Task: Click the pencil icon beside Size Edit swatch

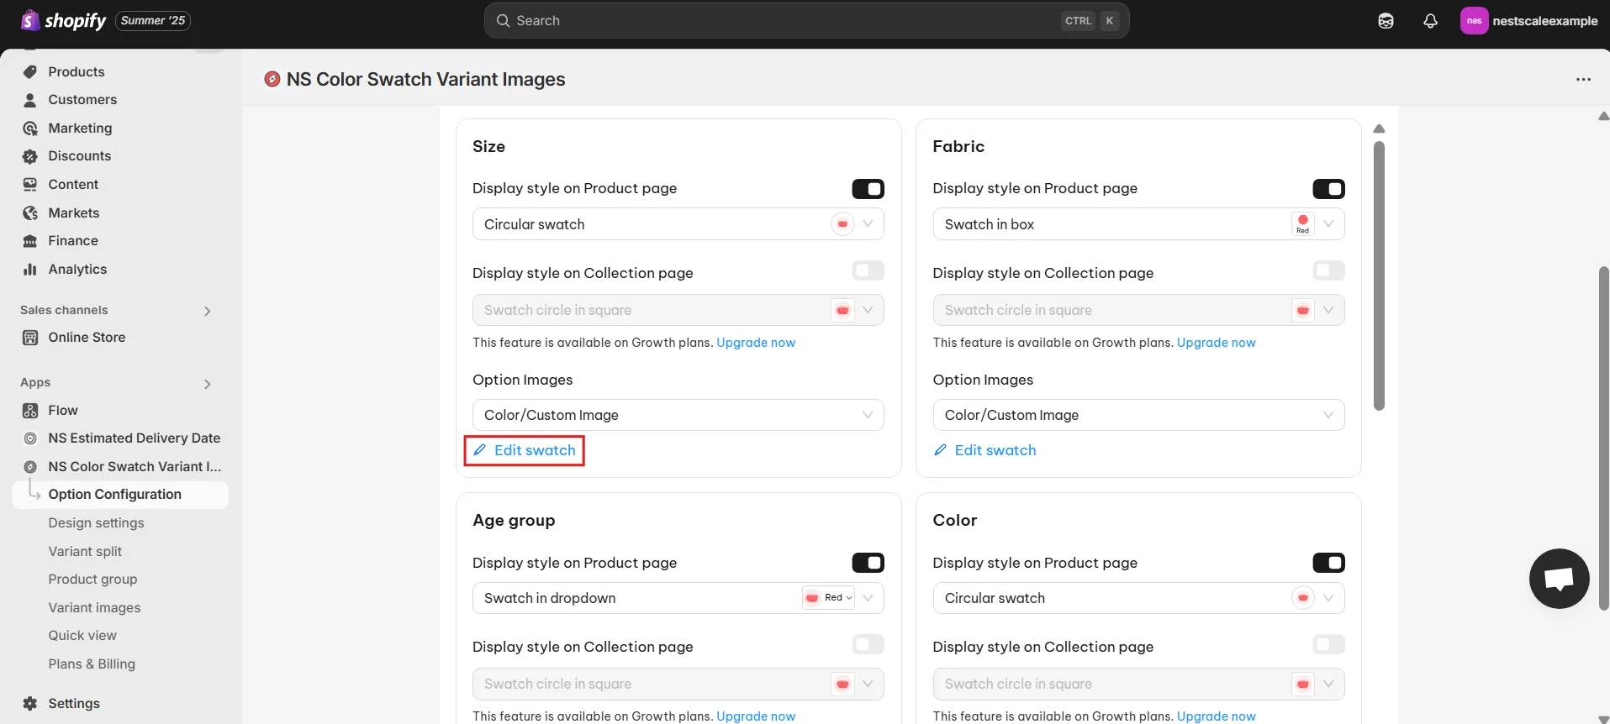Action: (479, 450)
